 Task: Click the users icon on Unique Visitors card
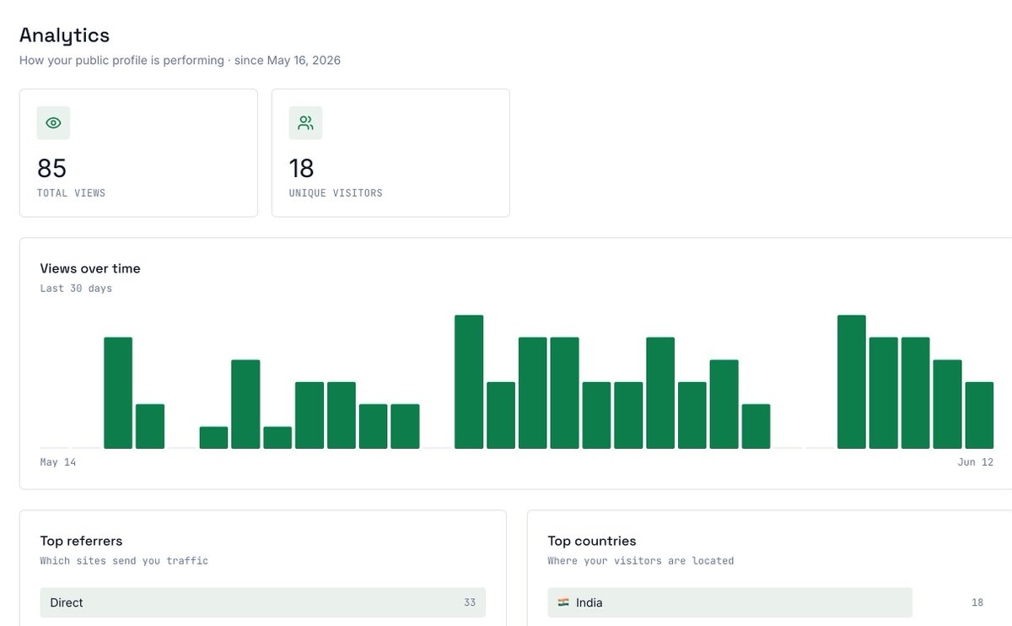pos(305,123)
